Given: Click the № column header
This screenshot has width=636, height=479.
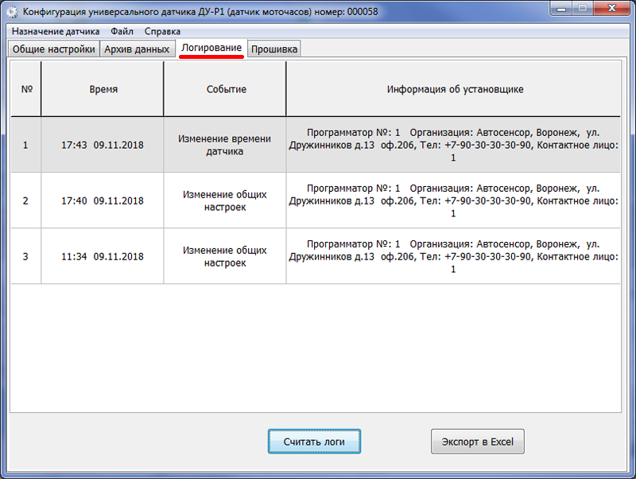Looking at the screenshot, I should click(26, 89).
